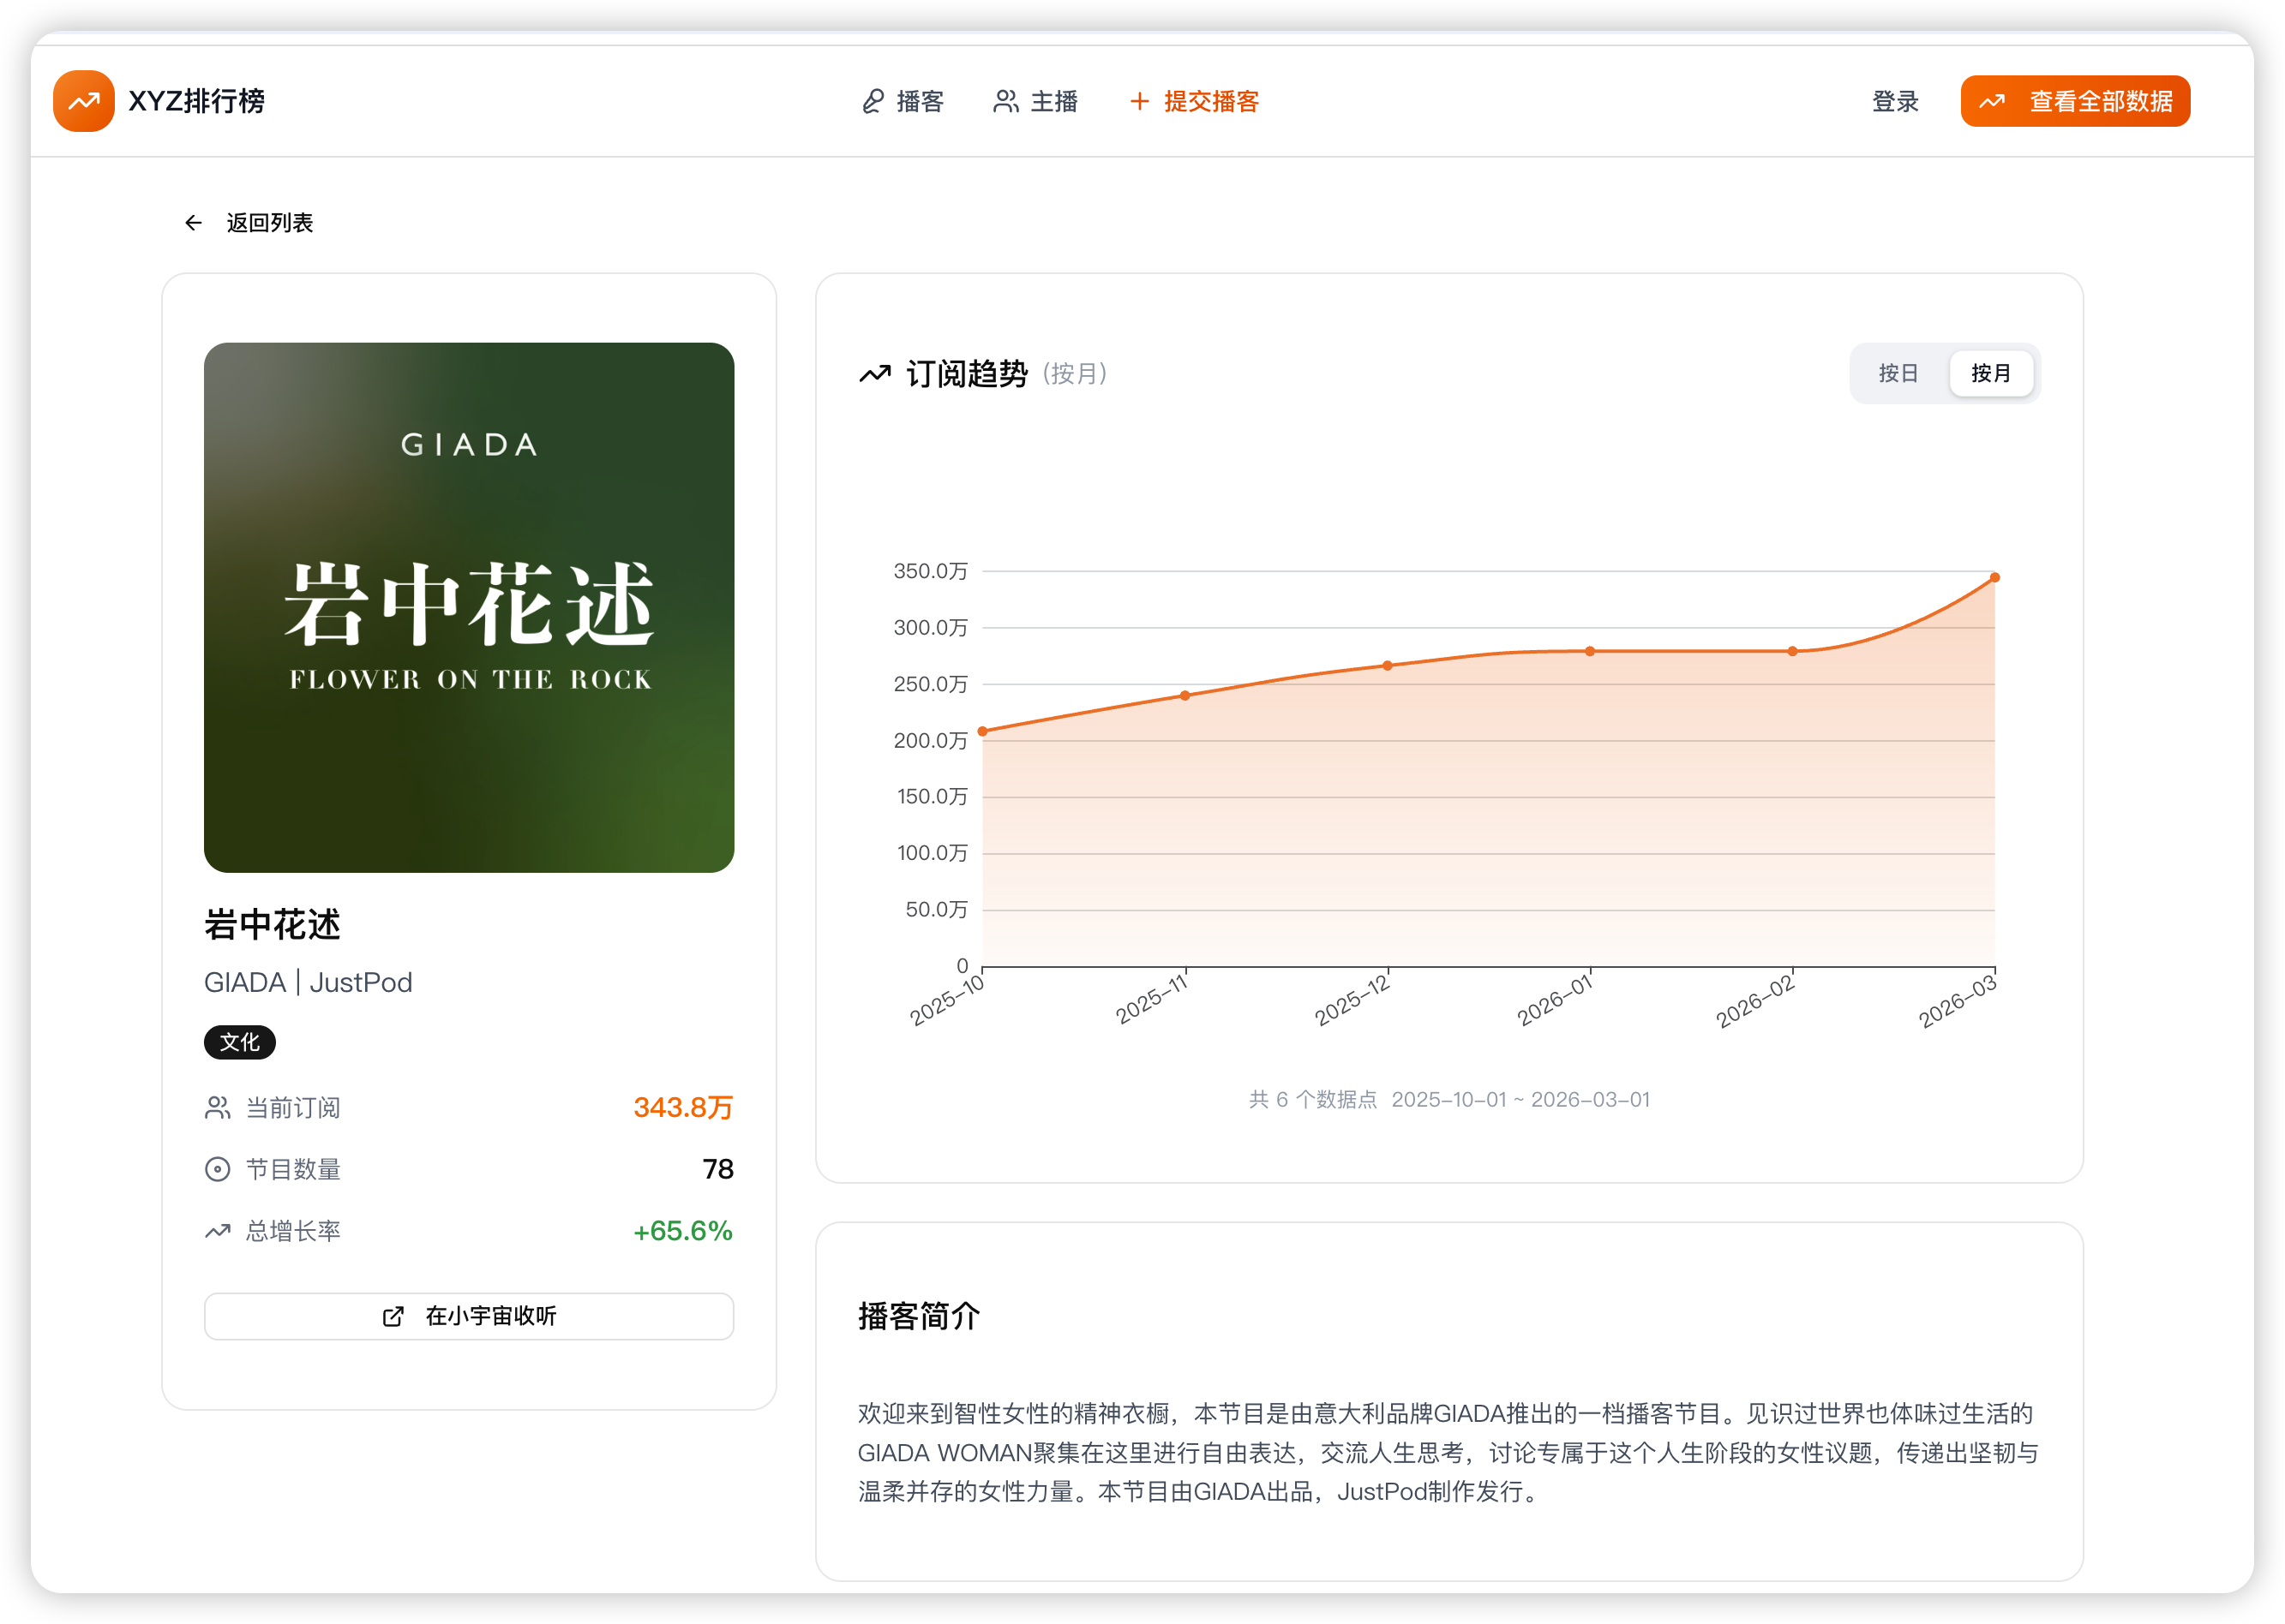This screenshot has height=1624, width=2285.
Task: Click the 登录 login link
Action: 1894,102
